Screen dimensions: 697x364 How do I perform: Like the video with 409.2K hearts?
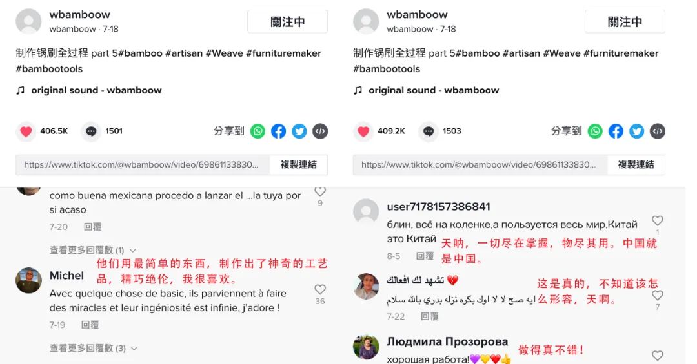click(363, 131)
